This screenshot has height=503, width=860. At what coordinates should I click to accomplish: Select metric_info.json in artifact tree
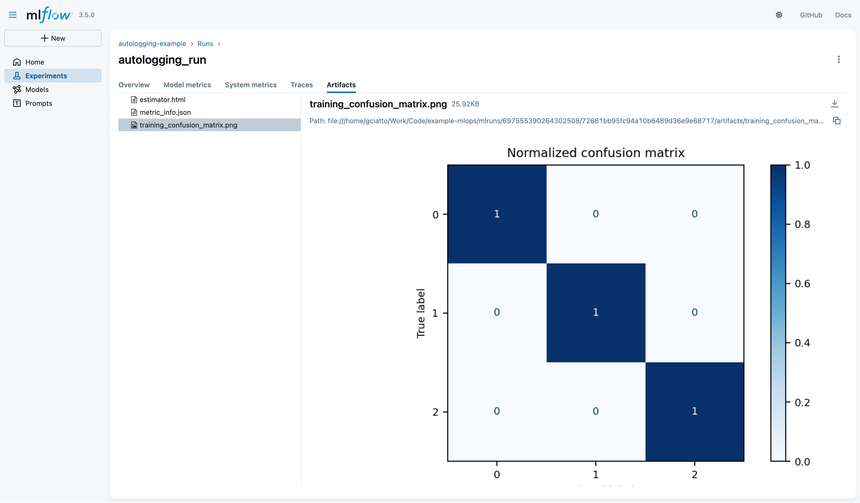165,112
